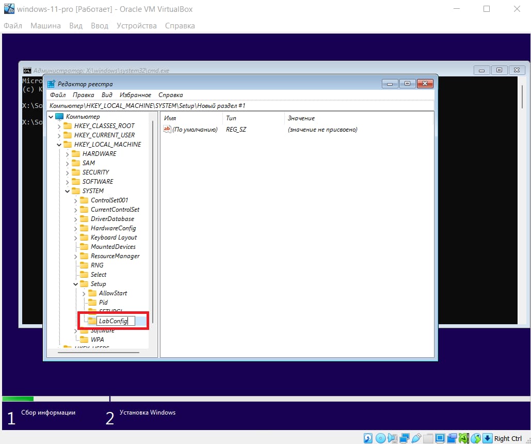Select the SECURITY key
This screenshot has width=531, height=444.
pyautogui.click(x=95, y=172)
